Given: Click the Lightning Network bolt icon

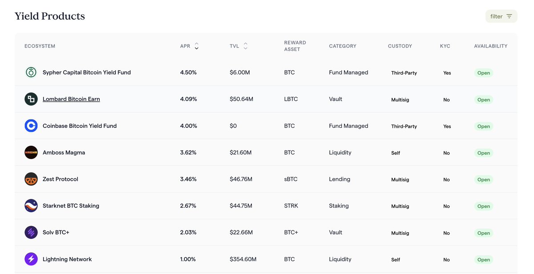Looking at the screenshot, I should [31, 259].
